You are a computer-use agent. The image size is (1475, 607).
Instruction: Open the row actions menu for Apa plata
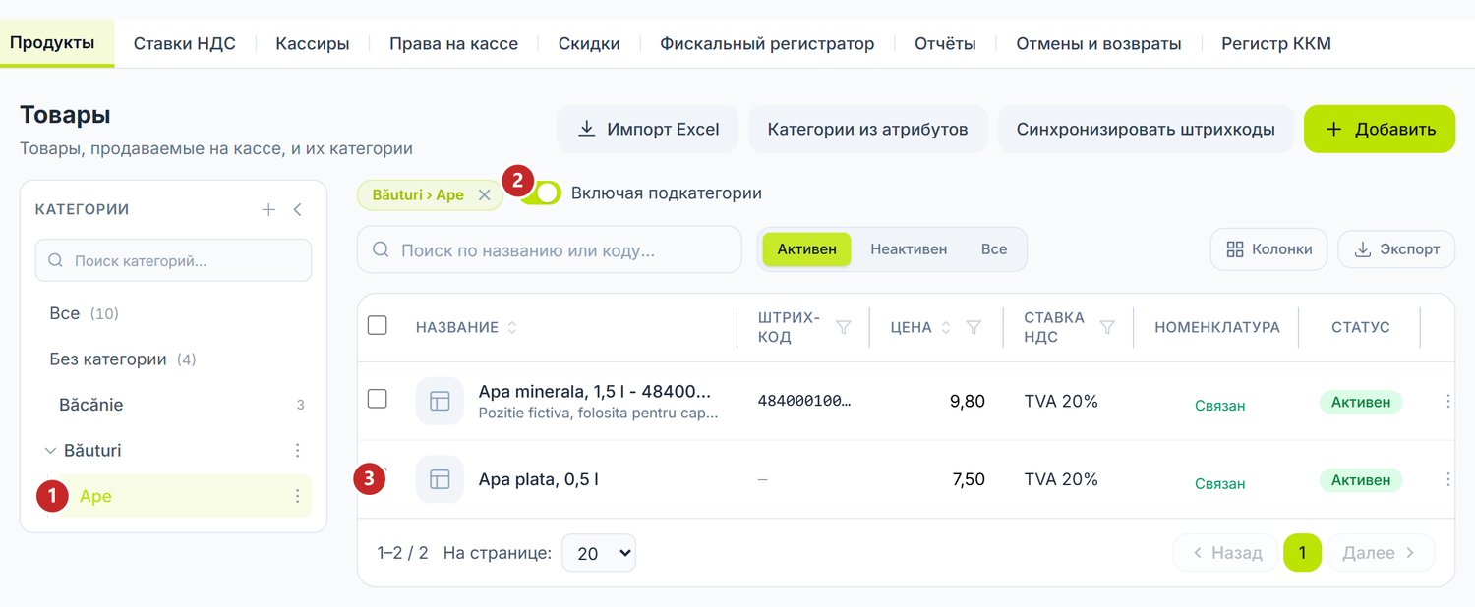1447,479
